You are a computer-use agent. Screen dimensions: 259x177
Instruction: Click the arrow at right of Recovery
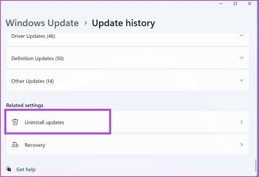coord(242,145)
